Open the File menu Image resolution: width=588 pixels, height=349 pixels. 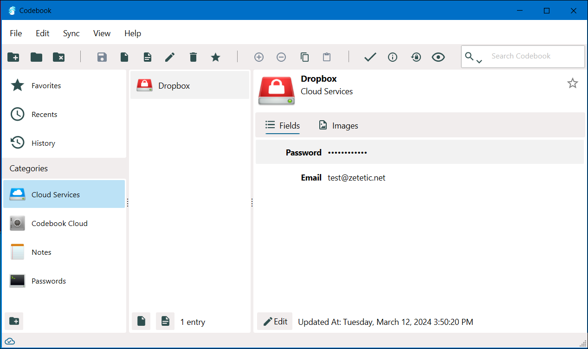pyautogui.click(x=16, y=33)
